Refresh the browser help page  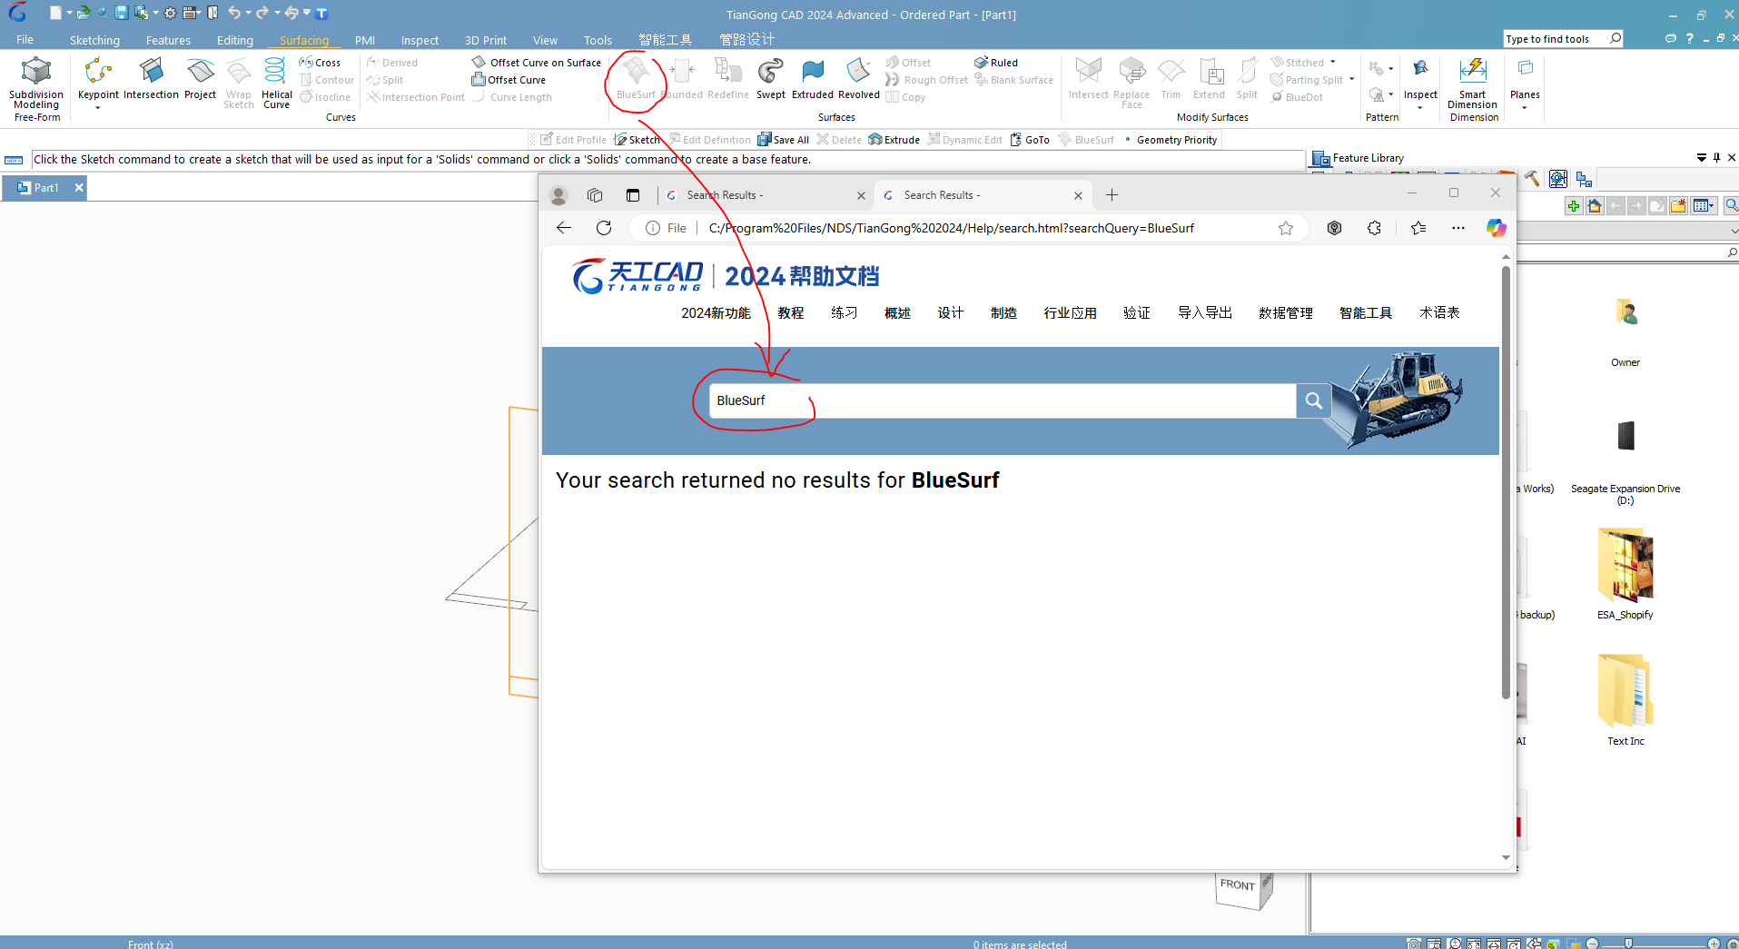[604, 228]
